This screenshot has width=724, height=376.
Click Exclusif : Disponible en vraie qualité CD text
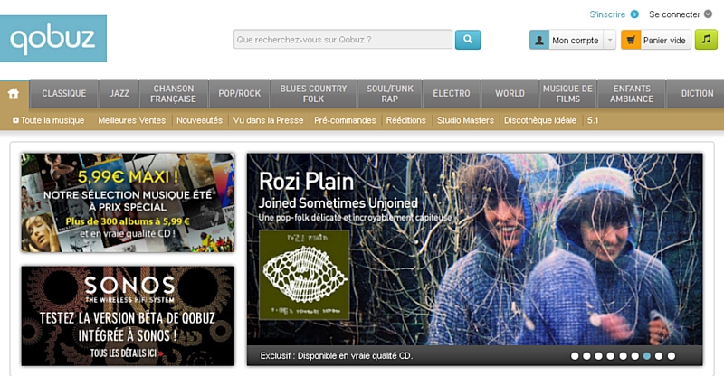pyautogui.click(x=337, y=356)
